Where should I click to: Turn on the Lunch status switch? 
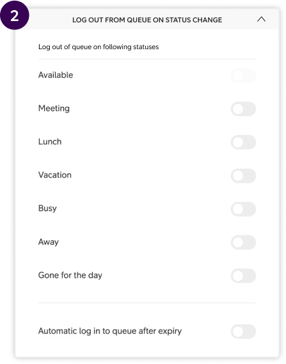[243, 142]
